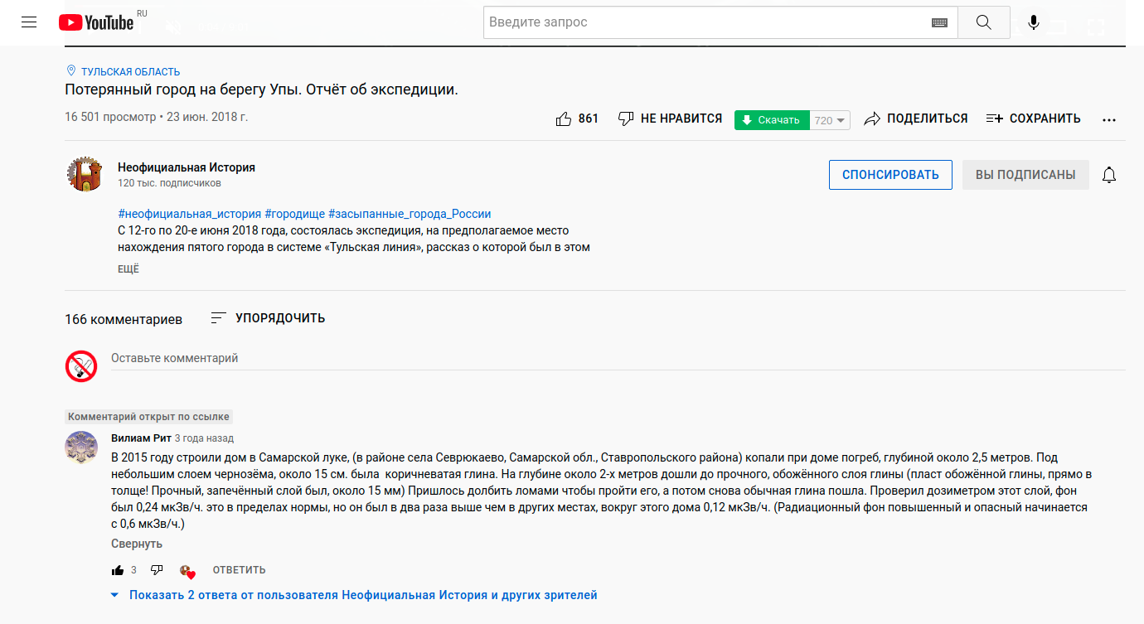The height and width of the screenshot is (624, 1144).
Task: Open the 720 quality dropdown
Action: click(x=831, y=120)
